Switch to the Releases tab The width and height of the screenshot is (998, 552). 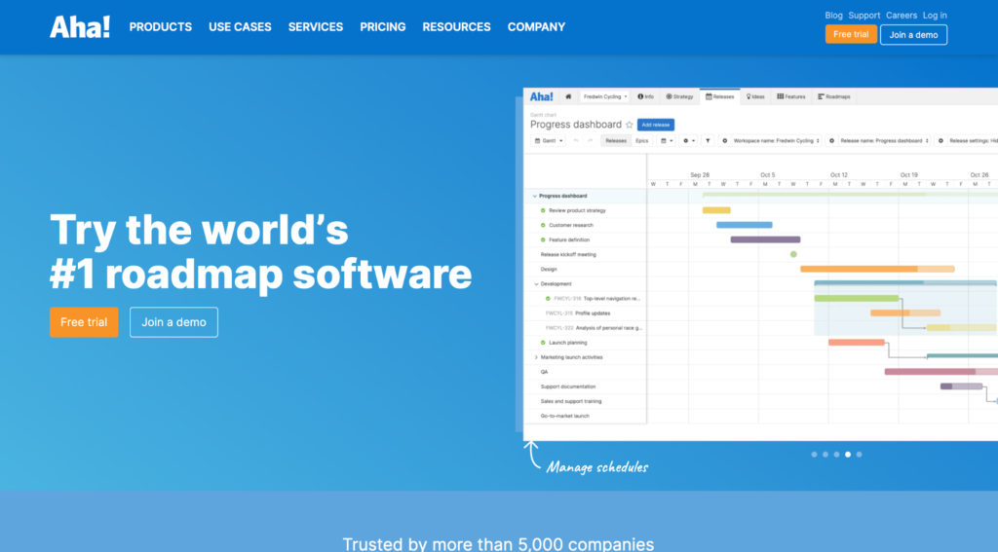tap(720, 96)
